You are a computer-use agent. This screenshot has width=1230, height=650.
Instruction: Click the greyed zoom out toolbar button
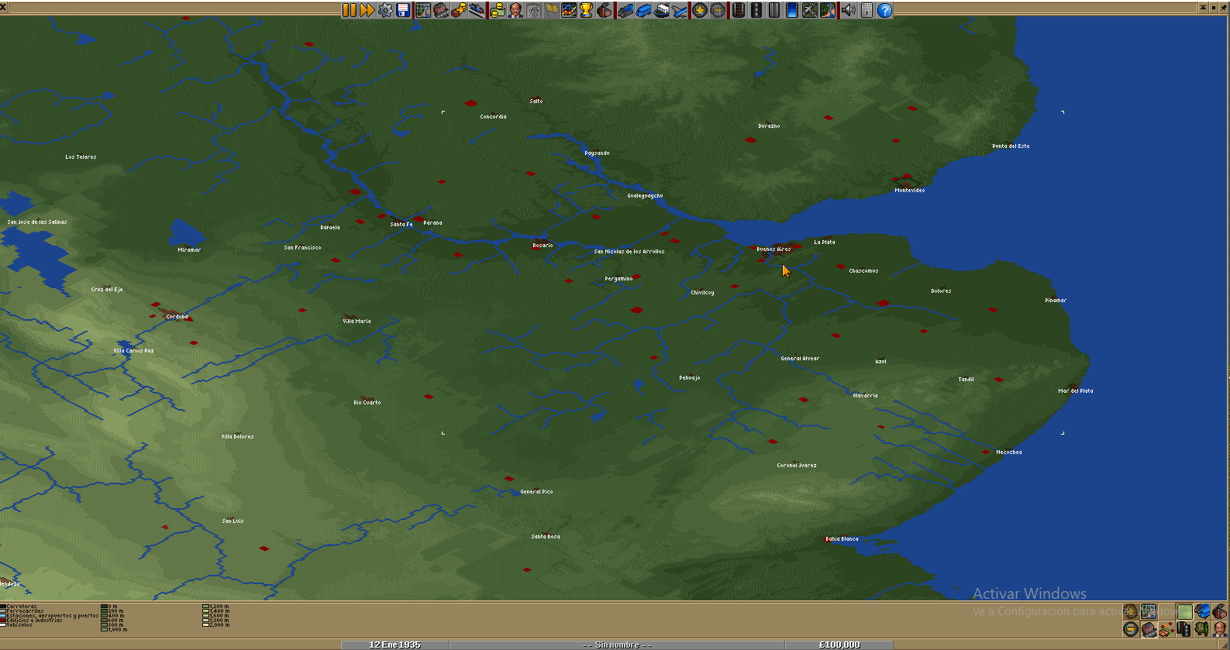[x=718, y=10]
